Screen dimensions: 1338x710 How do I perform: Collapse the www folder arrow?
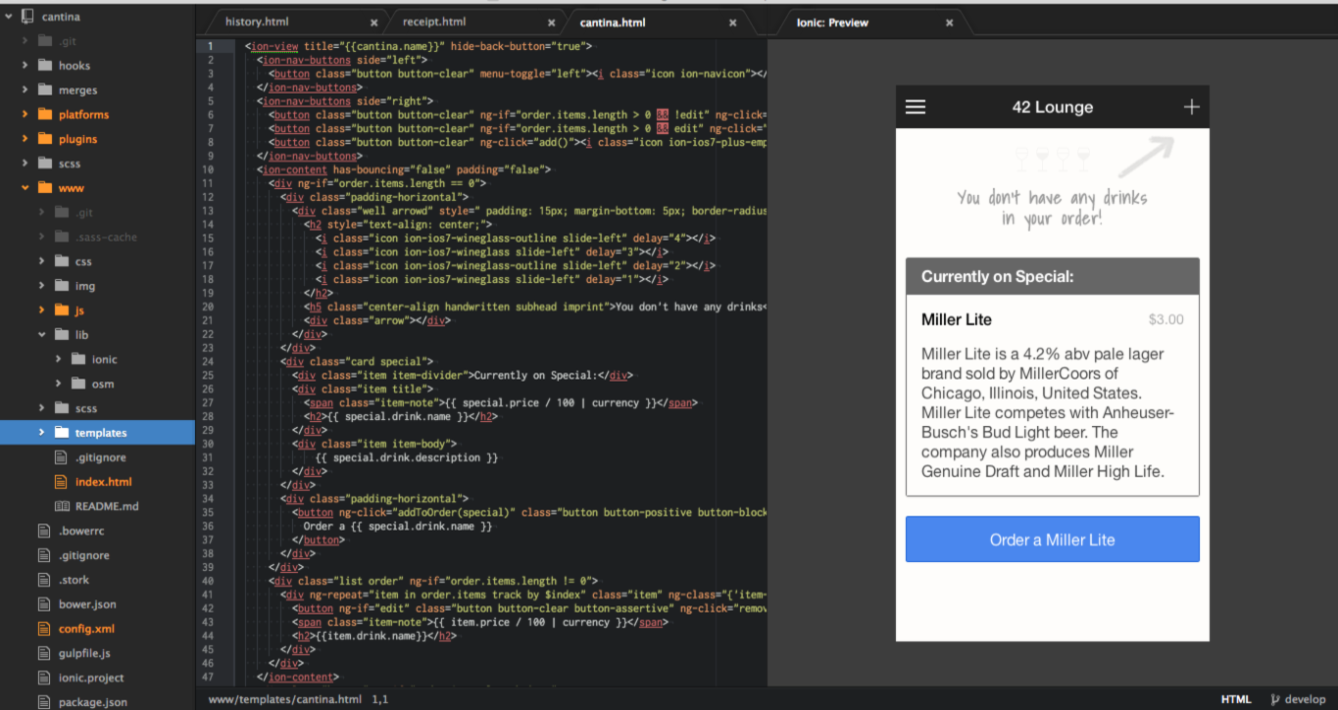click(x=25, y=188)
